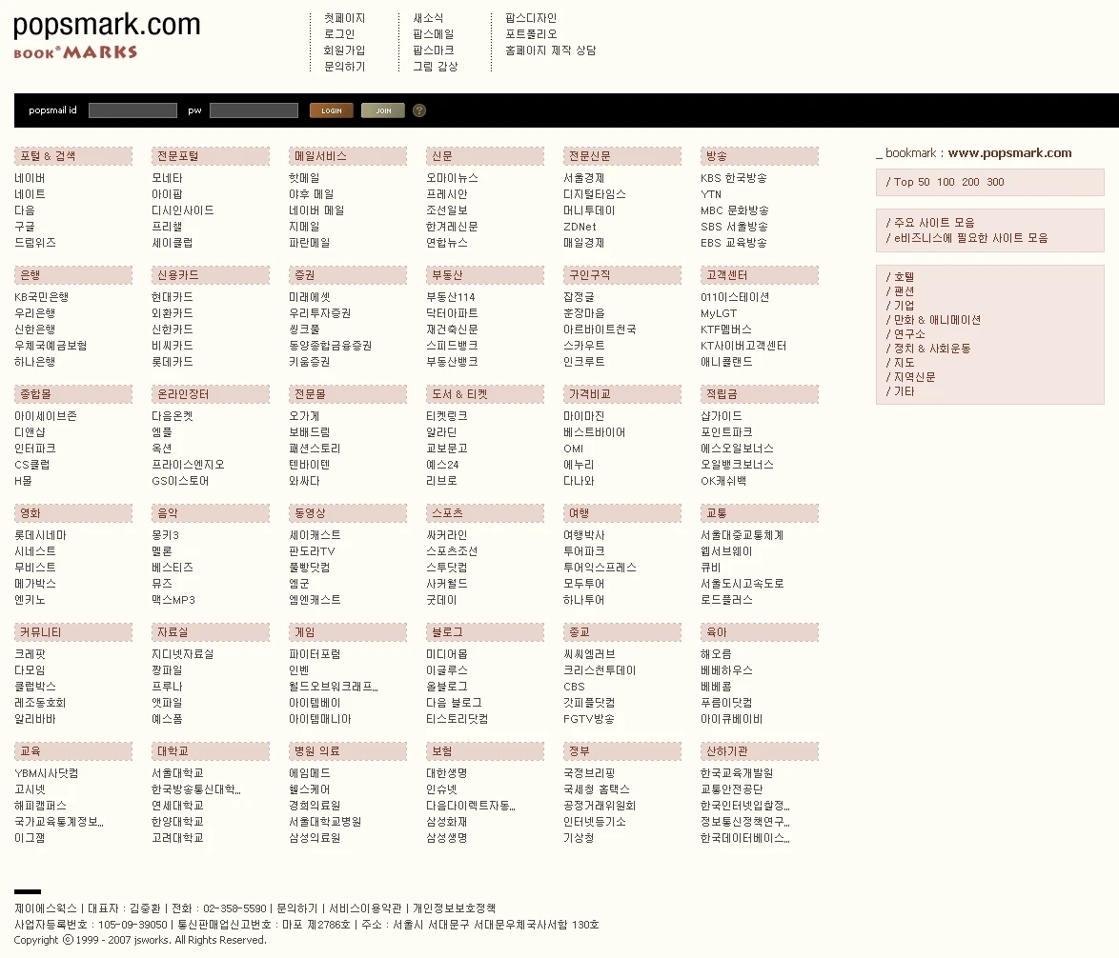This screenshot has width=1119, height=958.
Task: Open the 주요 사이트 모음 link
Action: (x=933, y=223)
